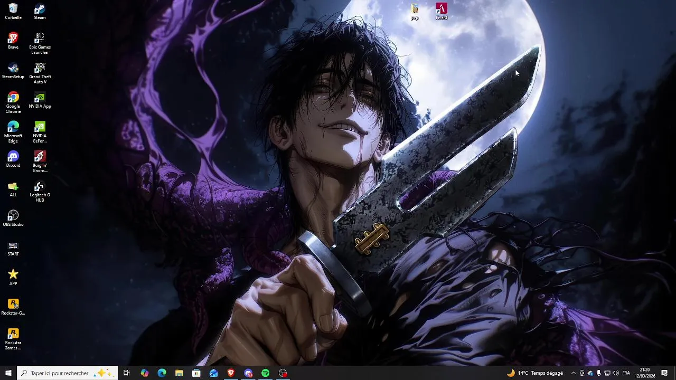Open Outlook mail from the taskbar
Viewport: 676px width, 380px height.
[213, 373]
